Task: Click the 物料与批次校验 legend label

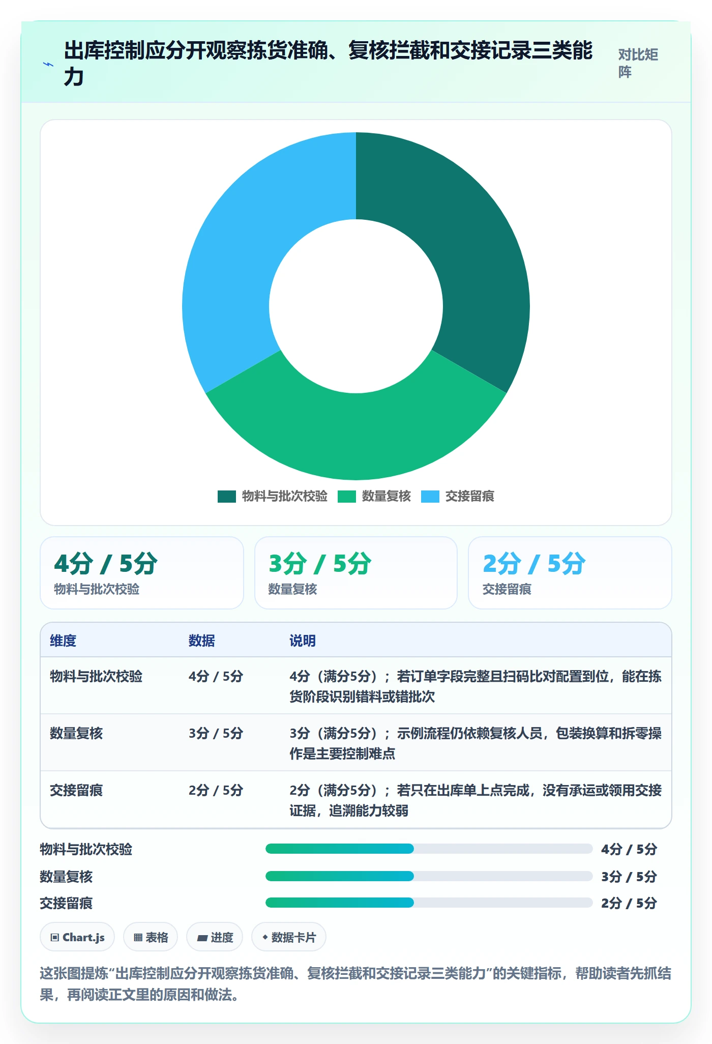Action: 285,497
